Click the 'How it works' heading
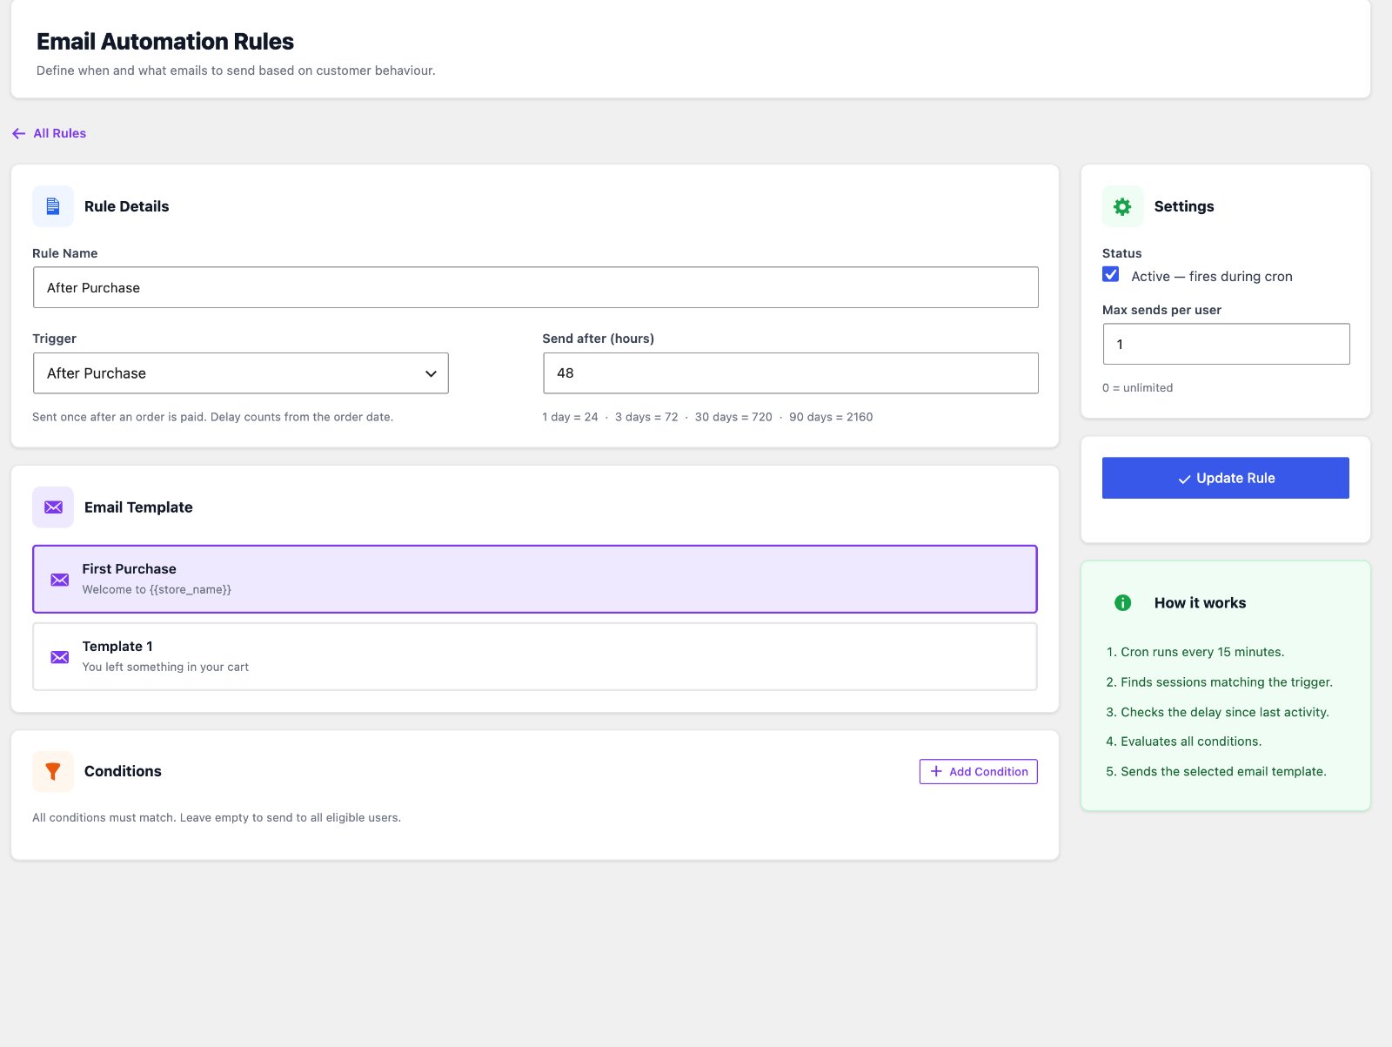Image resolution: width=1392 pixels, height=1047 pixels. coord(1200,603)
